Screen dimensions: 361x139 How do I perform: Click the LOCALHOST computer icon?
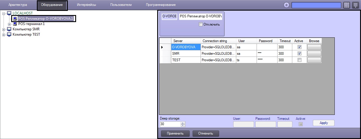[9, 13]
